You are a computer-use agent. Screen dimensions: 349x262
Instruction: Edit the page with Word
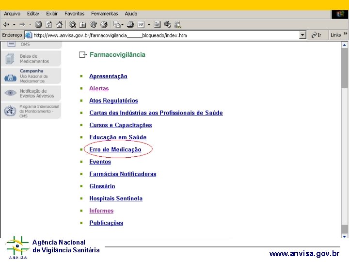point(141,25)
